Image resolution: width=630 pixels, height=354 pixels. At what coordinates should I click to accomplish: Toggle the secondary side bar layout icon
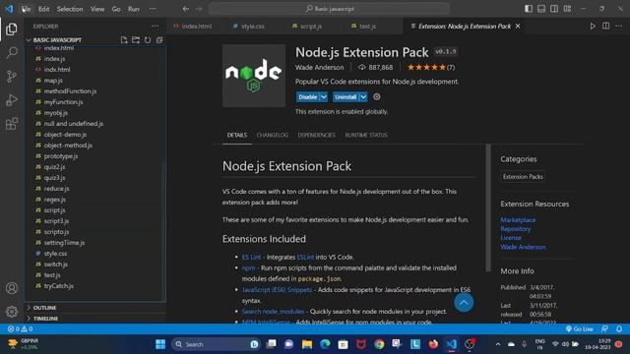[x=554, y=9]
